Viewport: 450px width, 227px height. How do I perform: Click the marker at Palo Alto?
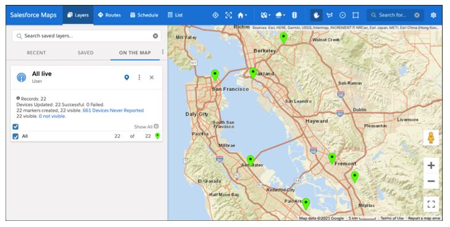tap(306, 204)
